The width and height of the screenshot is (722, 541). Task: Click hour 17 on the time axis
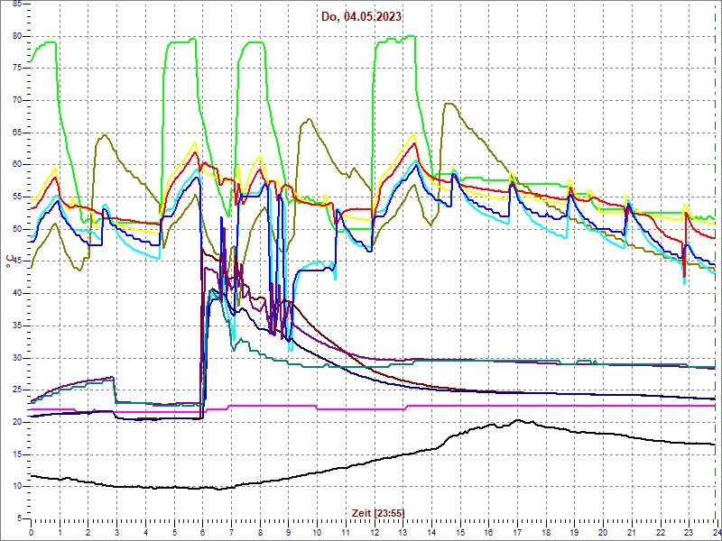coord(517,532)
